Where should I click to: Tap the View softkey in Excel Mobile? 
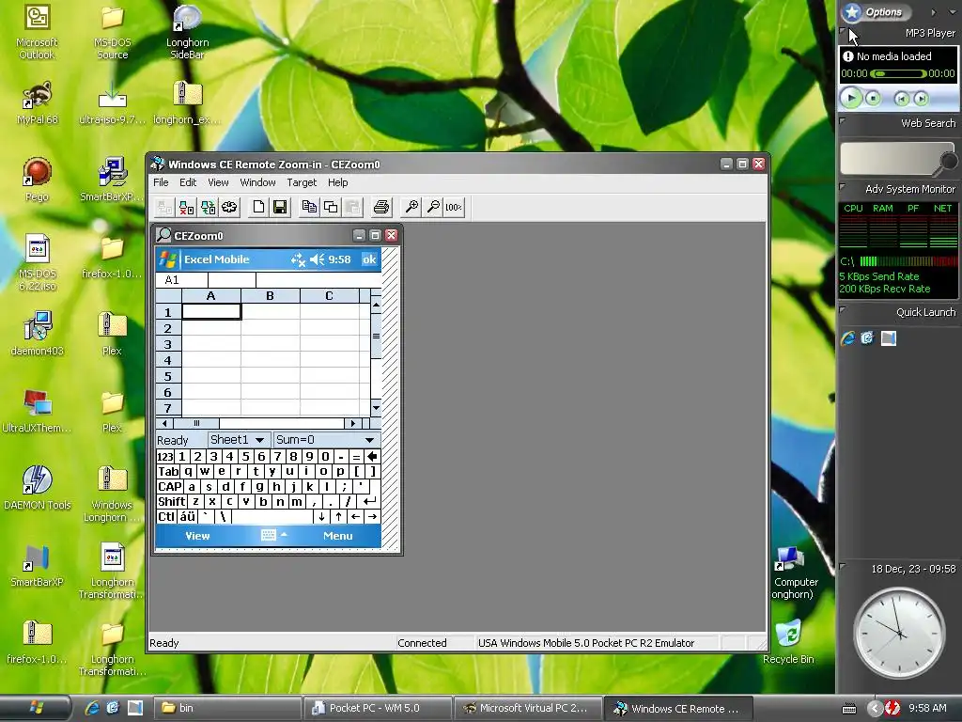coord(197,536)
